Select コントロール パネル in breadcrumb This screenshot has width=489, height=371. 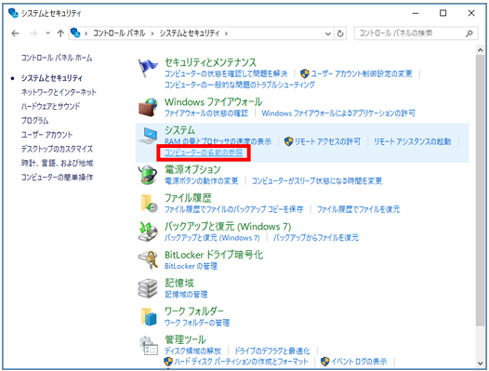[x=119, y=33]
